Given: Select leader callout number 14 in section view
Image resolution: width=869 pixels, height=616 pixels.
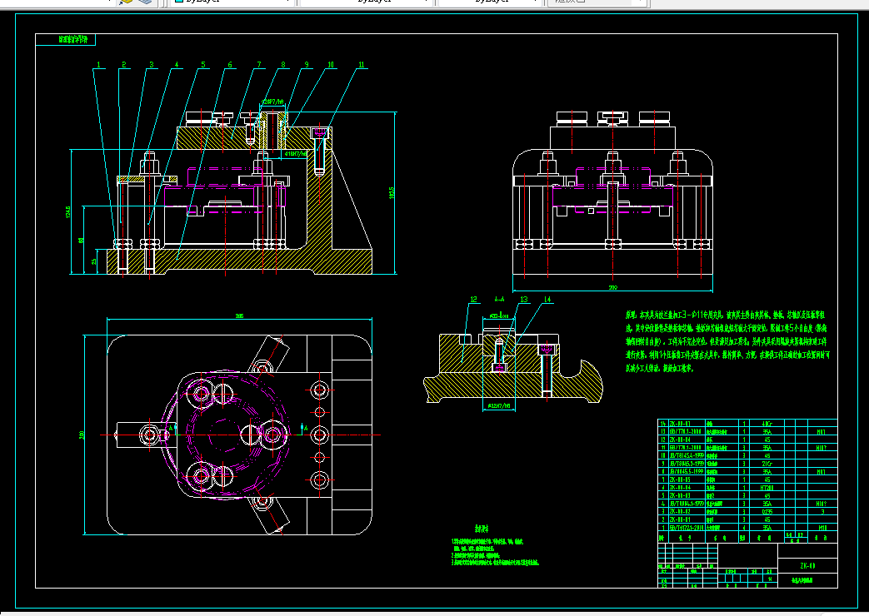Looking at the screenshot, I should 547,300.
